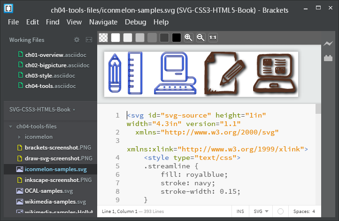Screen dimensions: 339x221
Task: Open Extension Manager brick icon
Action: coord(328,58)
